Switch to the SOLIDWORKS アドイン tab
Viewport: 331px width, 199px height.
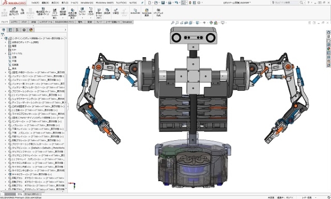pyautogui.click(x=65, y=22)
